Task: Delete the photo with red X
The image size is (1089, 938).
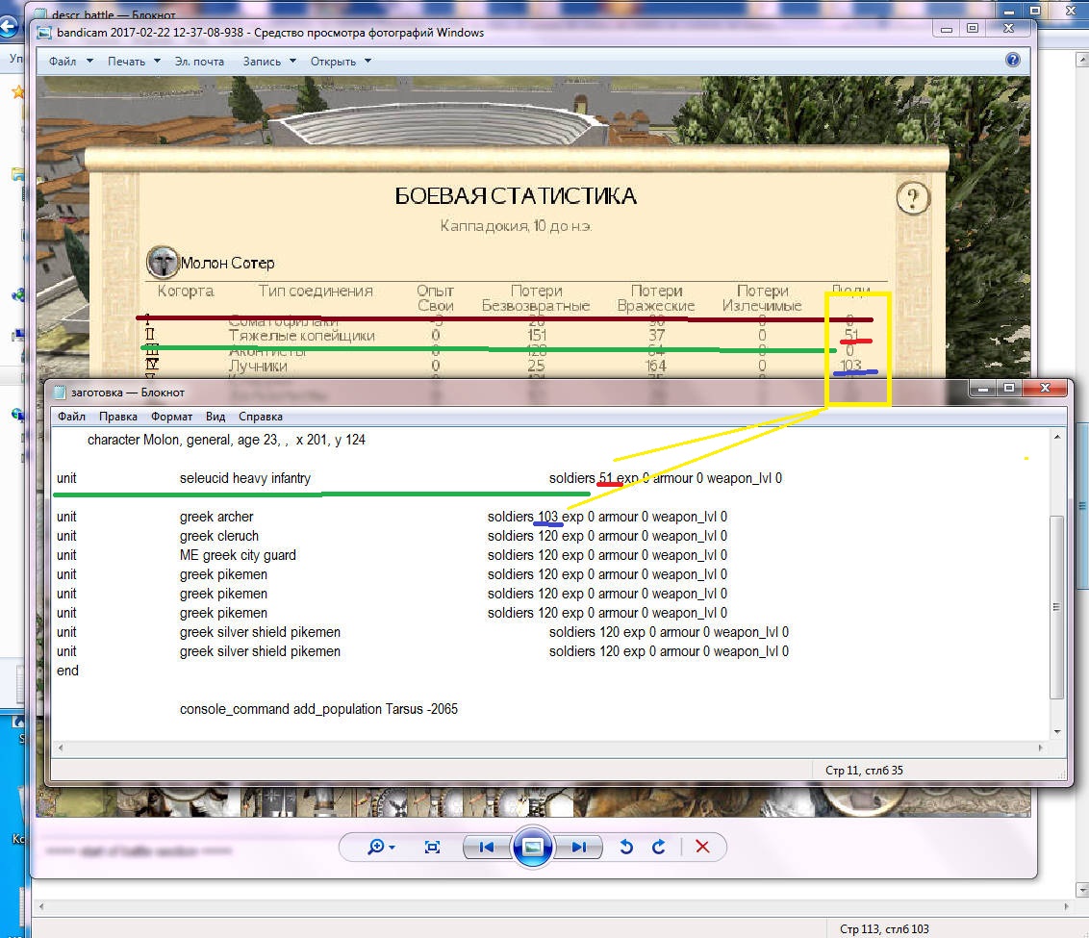Action: tap(702, 847)
